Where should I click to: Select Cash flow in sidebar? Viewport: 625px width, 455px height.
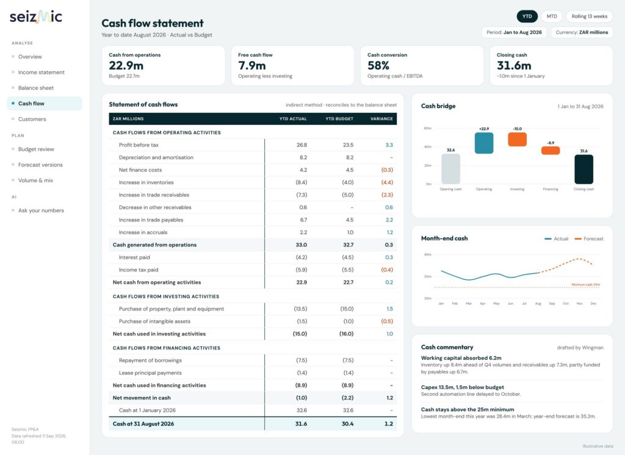(x=45, y=103)
